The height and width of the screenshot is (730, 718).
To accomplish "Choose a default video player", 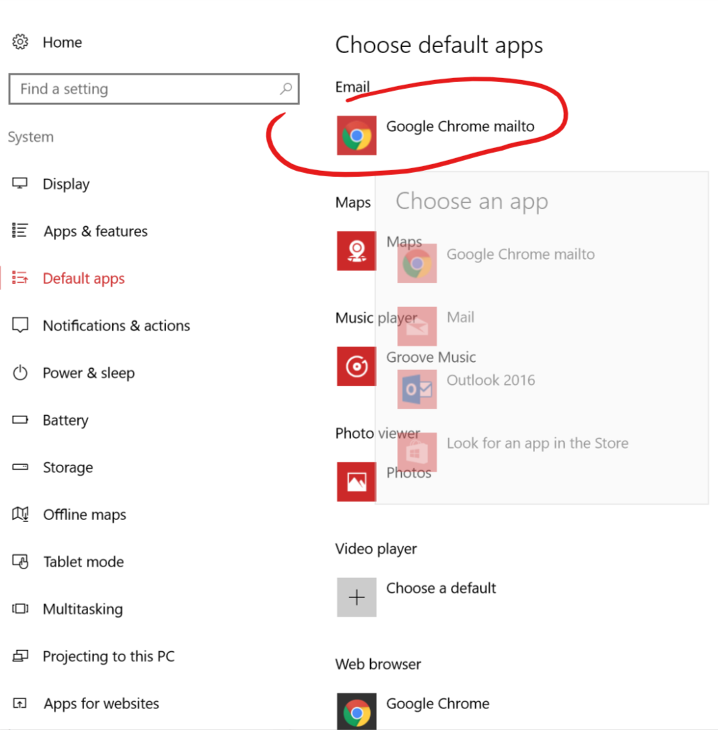I will (x=441, y=588).
